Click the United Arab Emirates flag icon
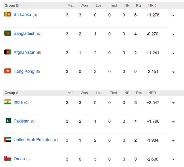 tap(8, 140)
